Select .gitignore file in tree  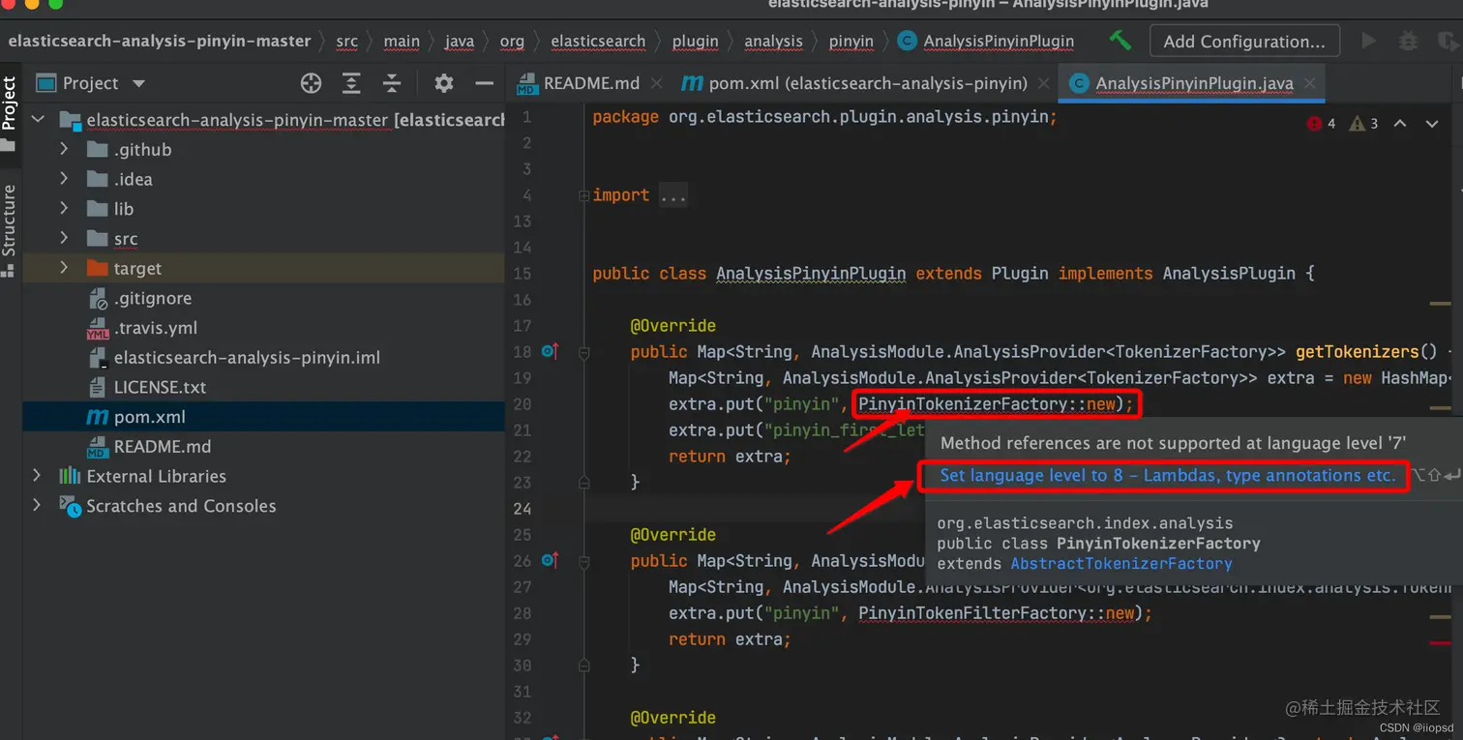[x=152, y=299]
